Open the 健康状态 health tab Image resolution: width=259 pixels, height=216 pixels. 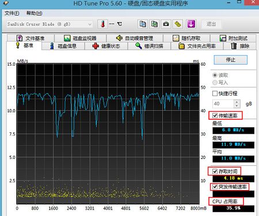tap(106, 46)
